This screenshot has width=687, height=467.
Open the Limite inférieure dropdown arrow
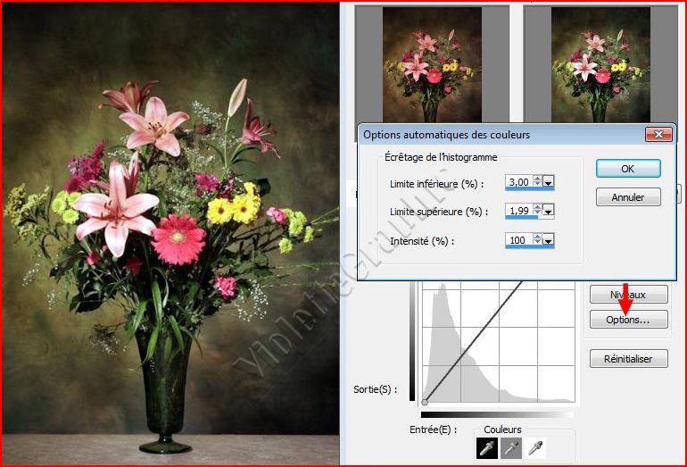[x=549, y=182]
